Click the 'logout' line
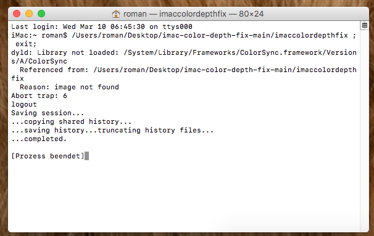The image size is (374, 236). 24,104
